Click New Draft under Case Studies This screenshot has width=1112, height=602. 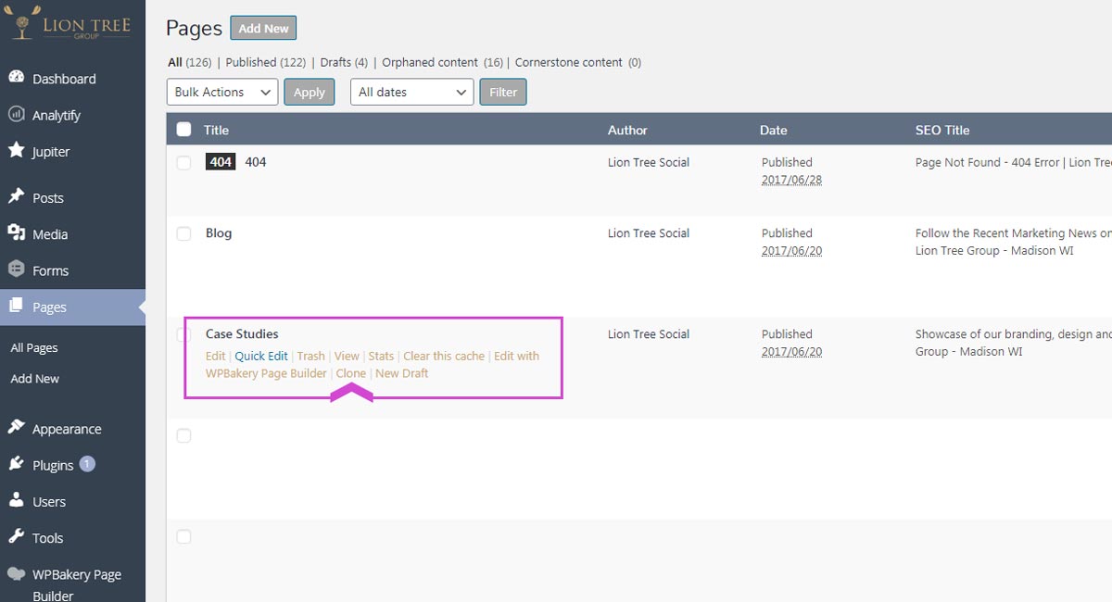[402, 373]
